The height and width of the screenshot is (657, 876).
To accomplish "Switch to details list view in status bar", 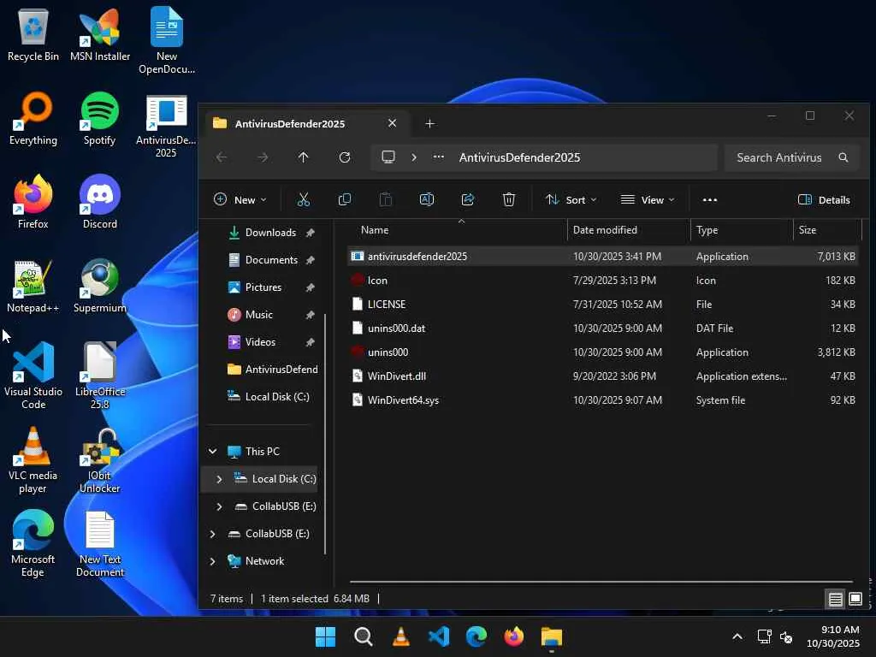I will [835, 599].
